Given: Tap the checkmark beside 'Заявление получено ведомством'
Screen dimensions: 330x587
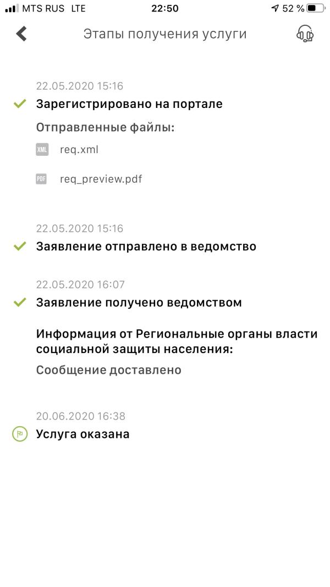Looking at the screenshot, I should coord(20,302).
